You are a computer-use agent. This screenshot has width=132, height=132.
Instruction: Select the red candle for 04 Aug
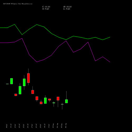[58, 98]
